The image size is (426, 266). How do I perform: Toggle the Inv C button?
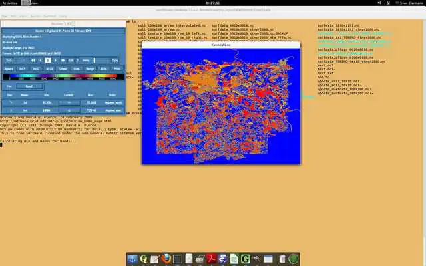point(36,69)
